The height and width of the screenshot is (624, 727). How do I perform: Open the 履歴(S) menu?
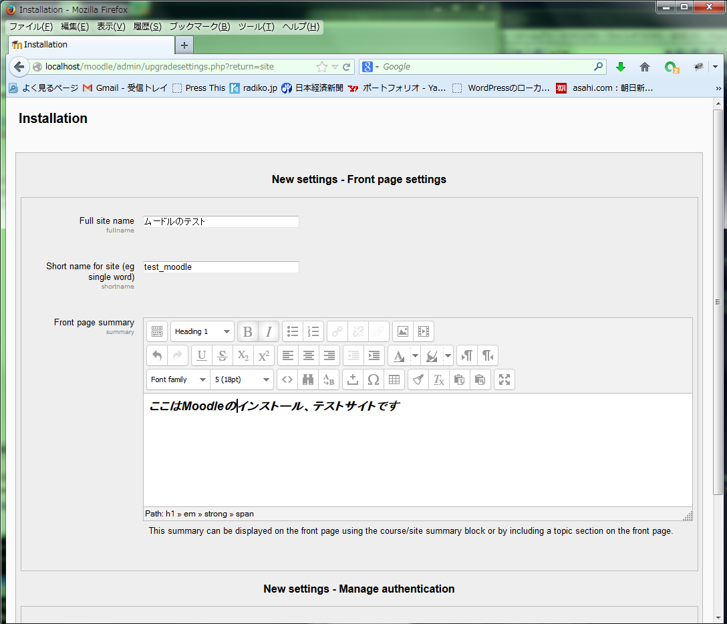click(148, 27)
